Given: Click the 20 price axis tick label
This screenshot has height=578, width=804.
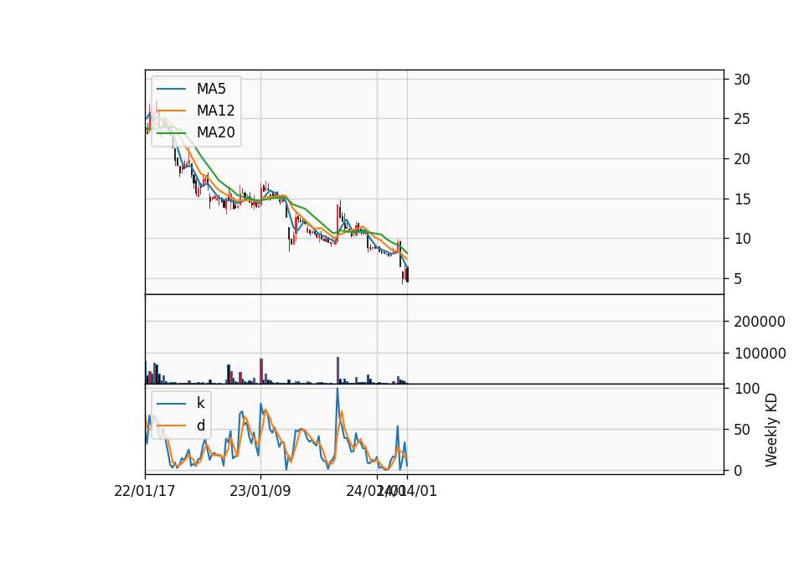Looking at the screenshot, I should [742, 159].
